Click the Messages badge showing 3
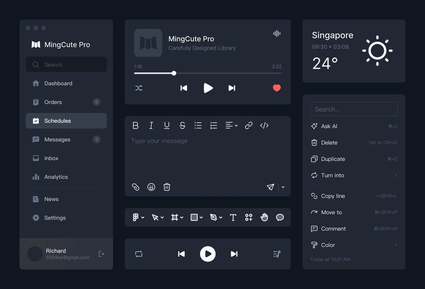Viewport: 425px width, 289px height. pos(96,139)
